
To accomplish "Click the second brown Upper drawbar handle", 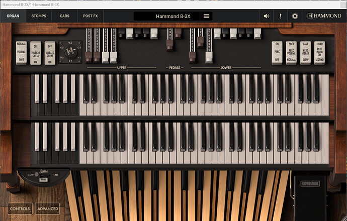I will [97, 57].
